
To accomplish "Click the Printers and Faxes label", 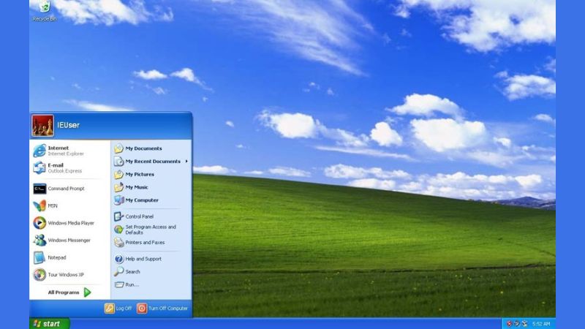I will [145, 243].
